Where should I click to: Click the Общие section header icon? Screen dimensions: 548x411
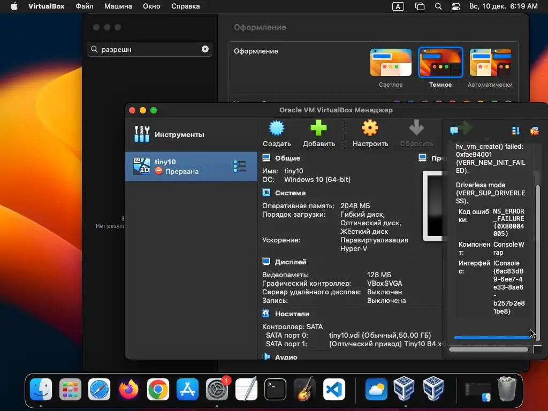pos(266,158)
